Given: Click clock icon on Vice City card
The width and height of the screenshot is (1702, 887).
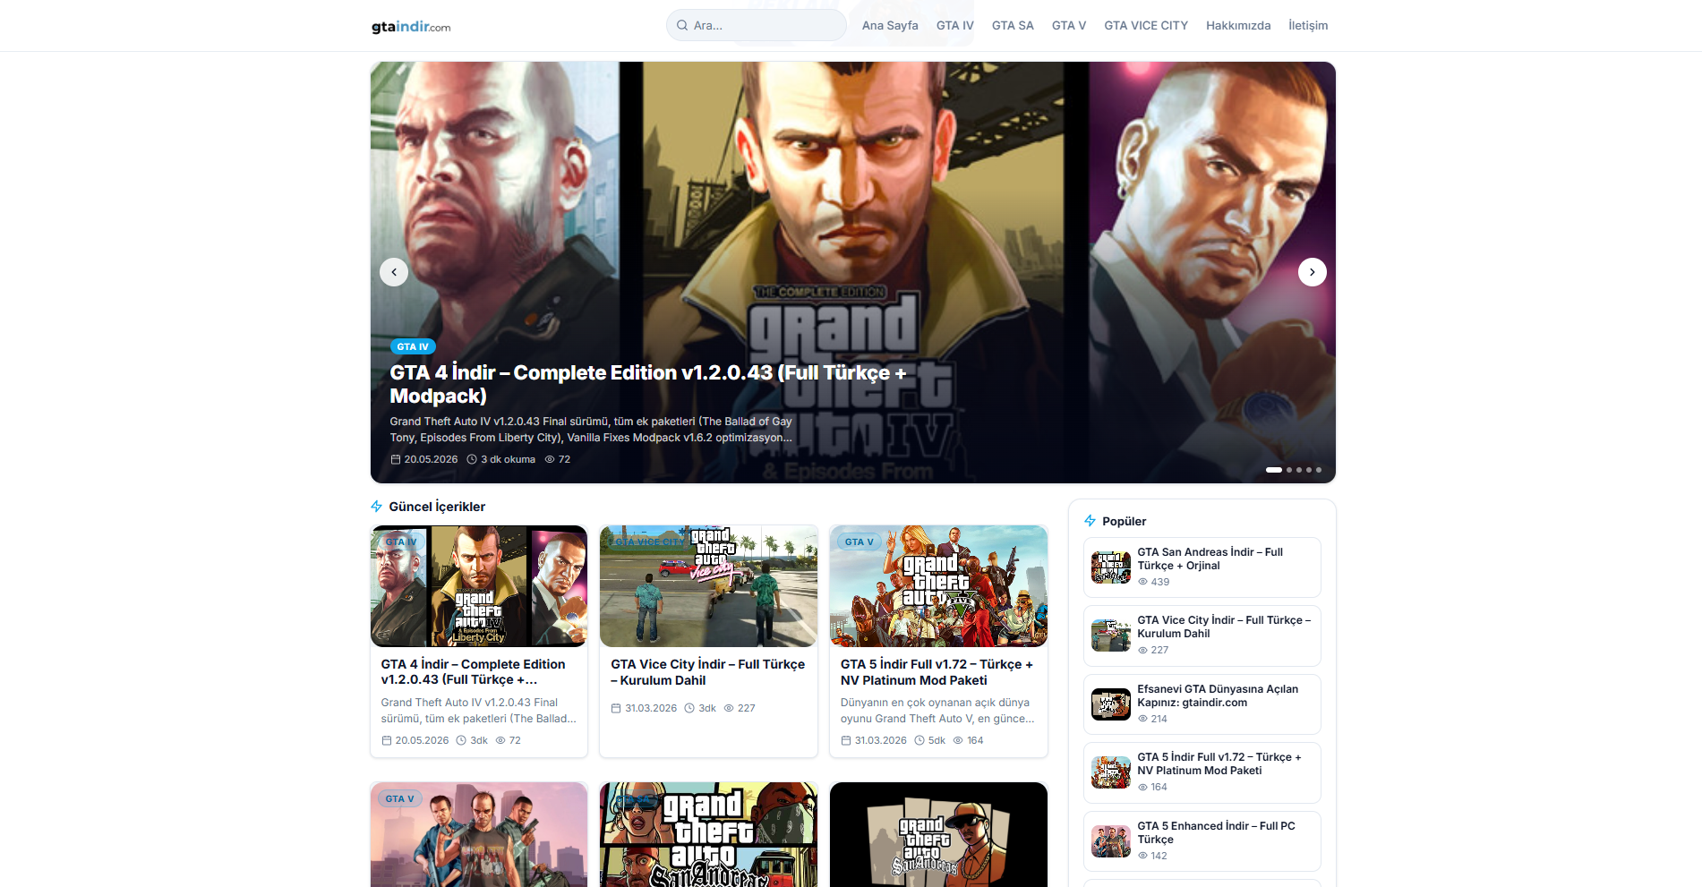Looking at the screenshot, I should [x=689, y=708].
